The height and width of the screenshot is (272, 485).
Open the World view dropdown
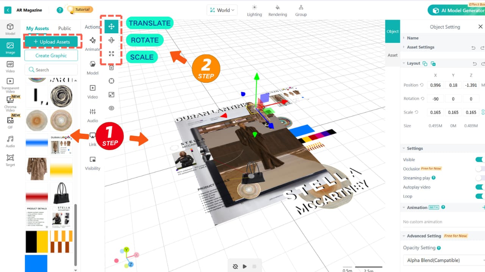coord(222,10)
